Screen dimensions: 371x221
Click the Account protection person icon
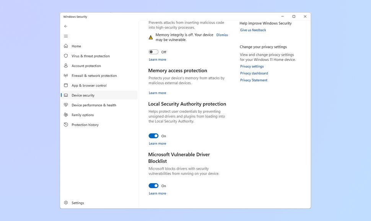[x=66, y=66]
